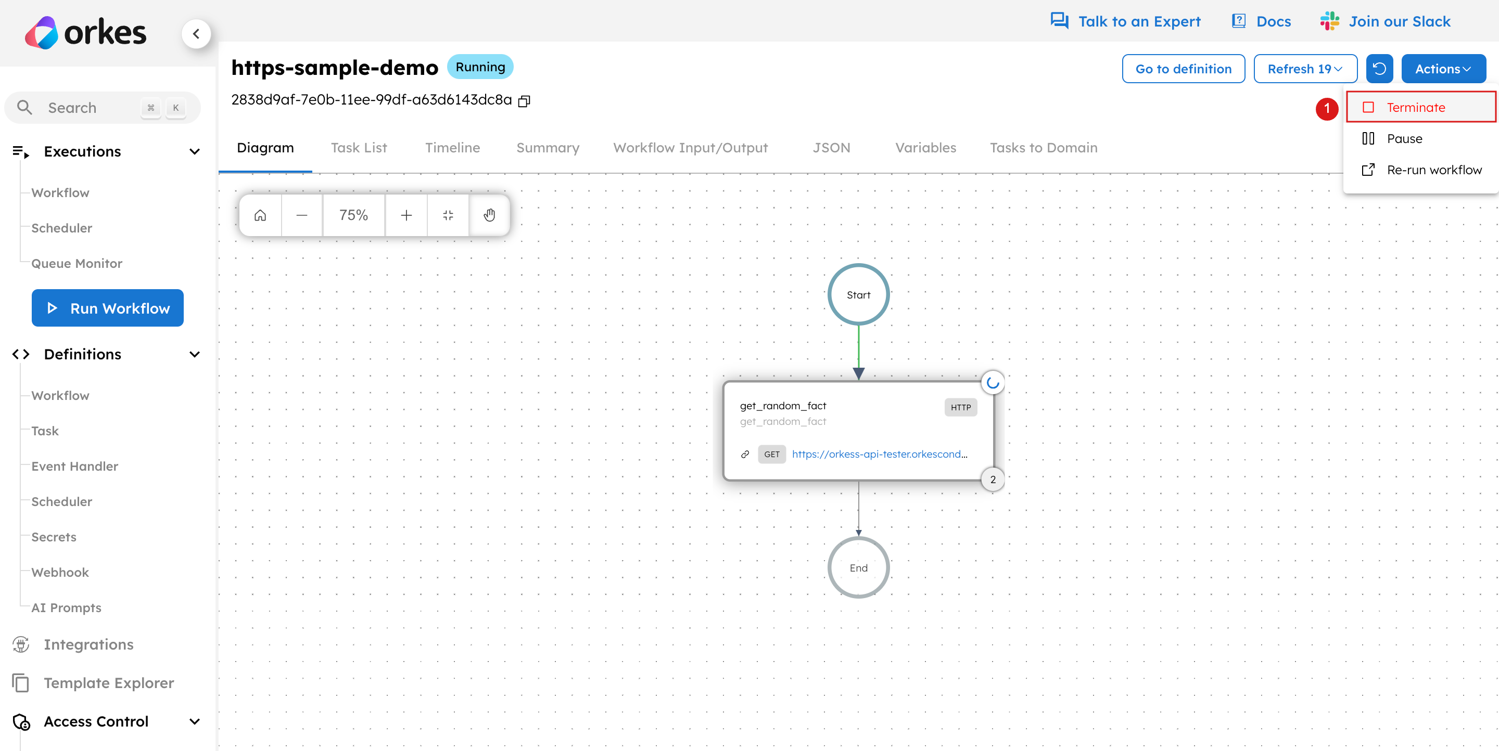This screenshot has width=1499, height=751.
Task: Click the Run Workflow button
Action: (107, 308)
